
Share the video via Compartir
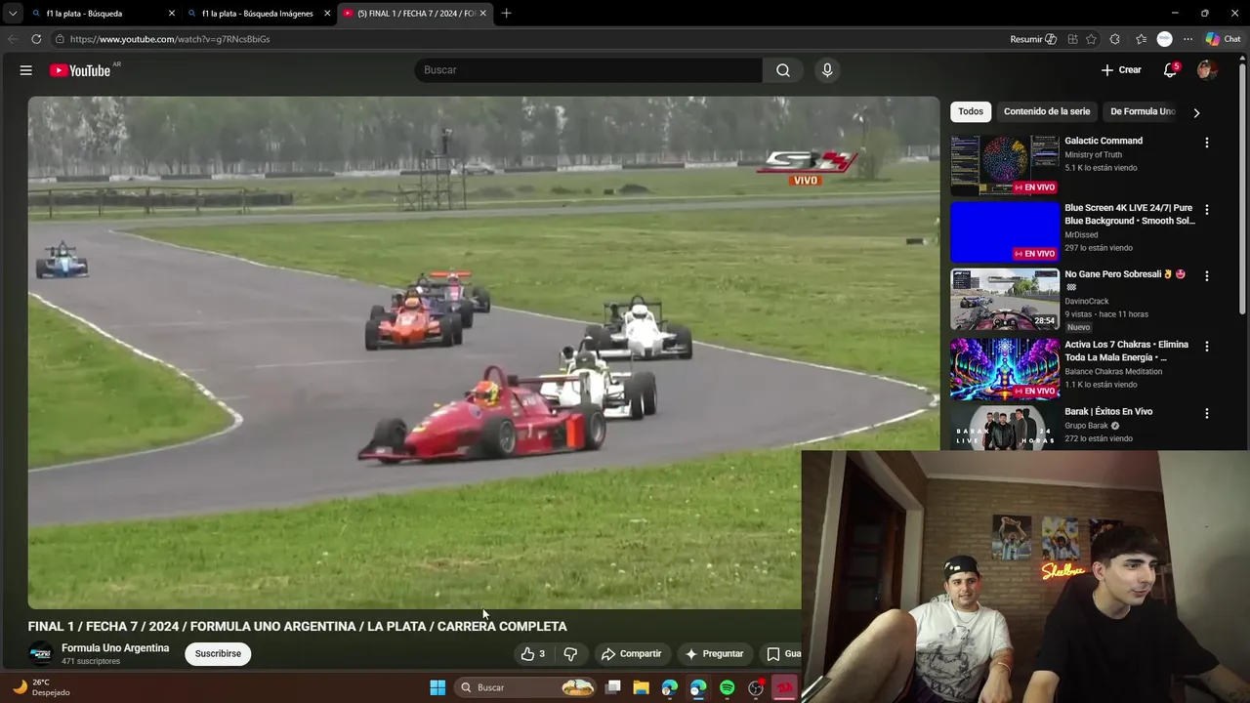(632, 654)
